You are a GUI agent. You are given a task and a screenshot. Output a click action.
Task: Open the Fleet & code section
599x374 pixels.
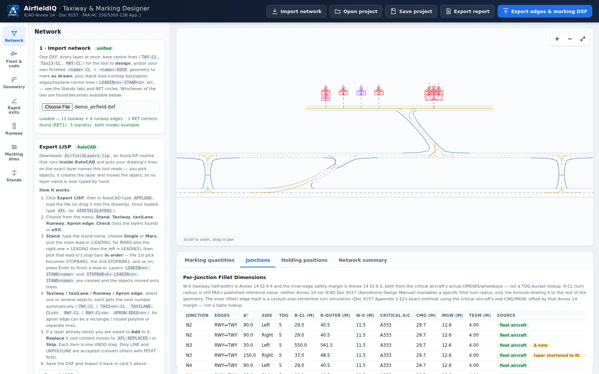(14, 59)
